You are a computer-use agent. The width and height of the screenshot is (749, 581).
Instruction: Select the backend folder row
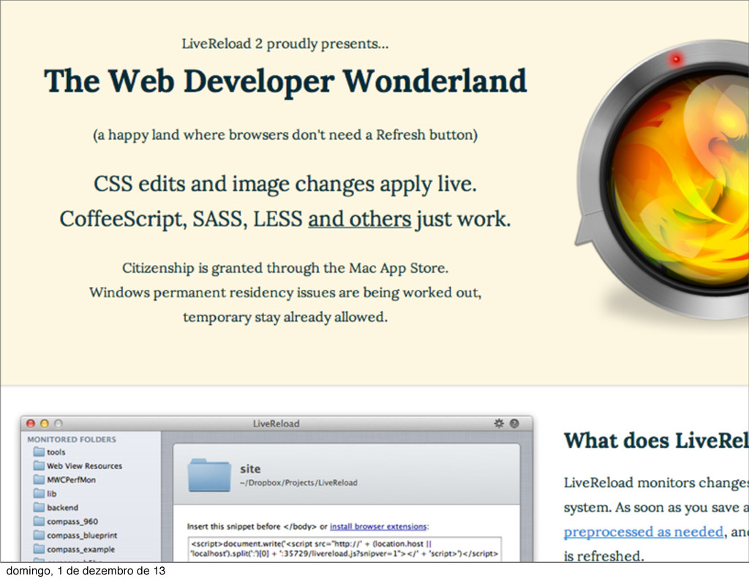(x=91, y=507)
